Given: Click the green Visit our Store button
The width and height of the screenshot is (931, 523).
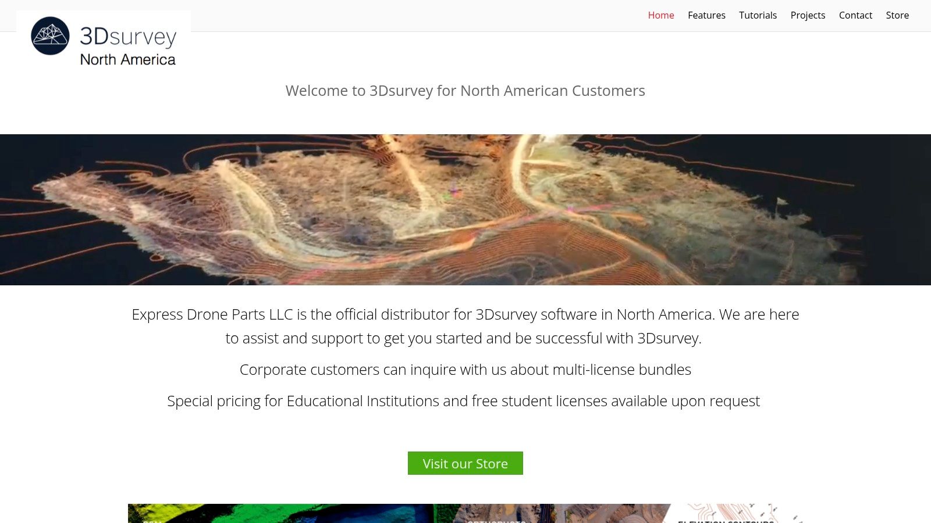Looking at the screenshot, I should pyautogui.click(x=465, y=463).
